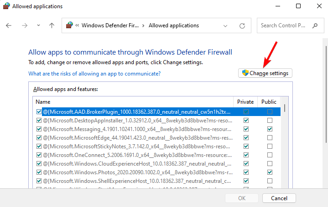
Task: Click the Change settings button
Action: [265, 73]
